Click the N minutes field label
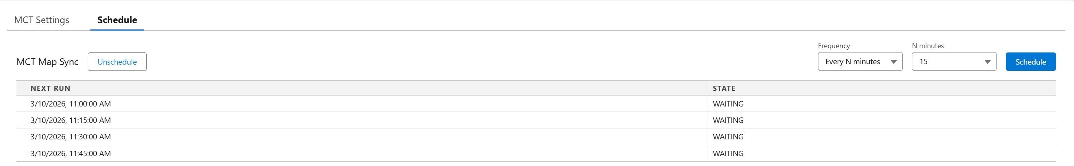The width and height of the screenshot is (1074, 166). tap(928, 46)
